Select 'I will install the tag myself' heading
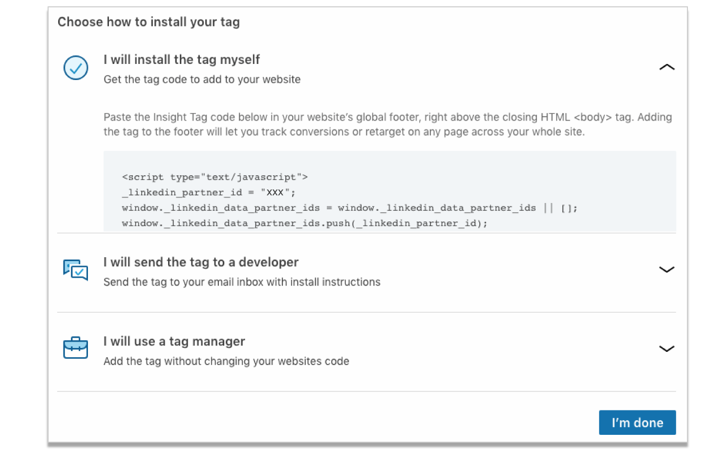The height and width of the screenshot is (449, 727). (182, 60)
